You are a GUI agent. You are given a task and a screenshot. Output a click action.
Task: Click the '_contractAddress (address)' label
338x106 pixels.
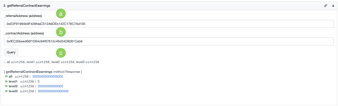pyautogui.click(x=24, y=33)
